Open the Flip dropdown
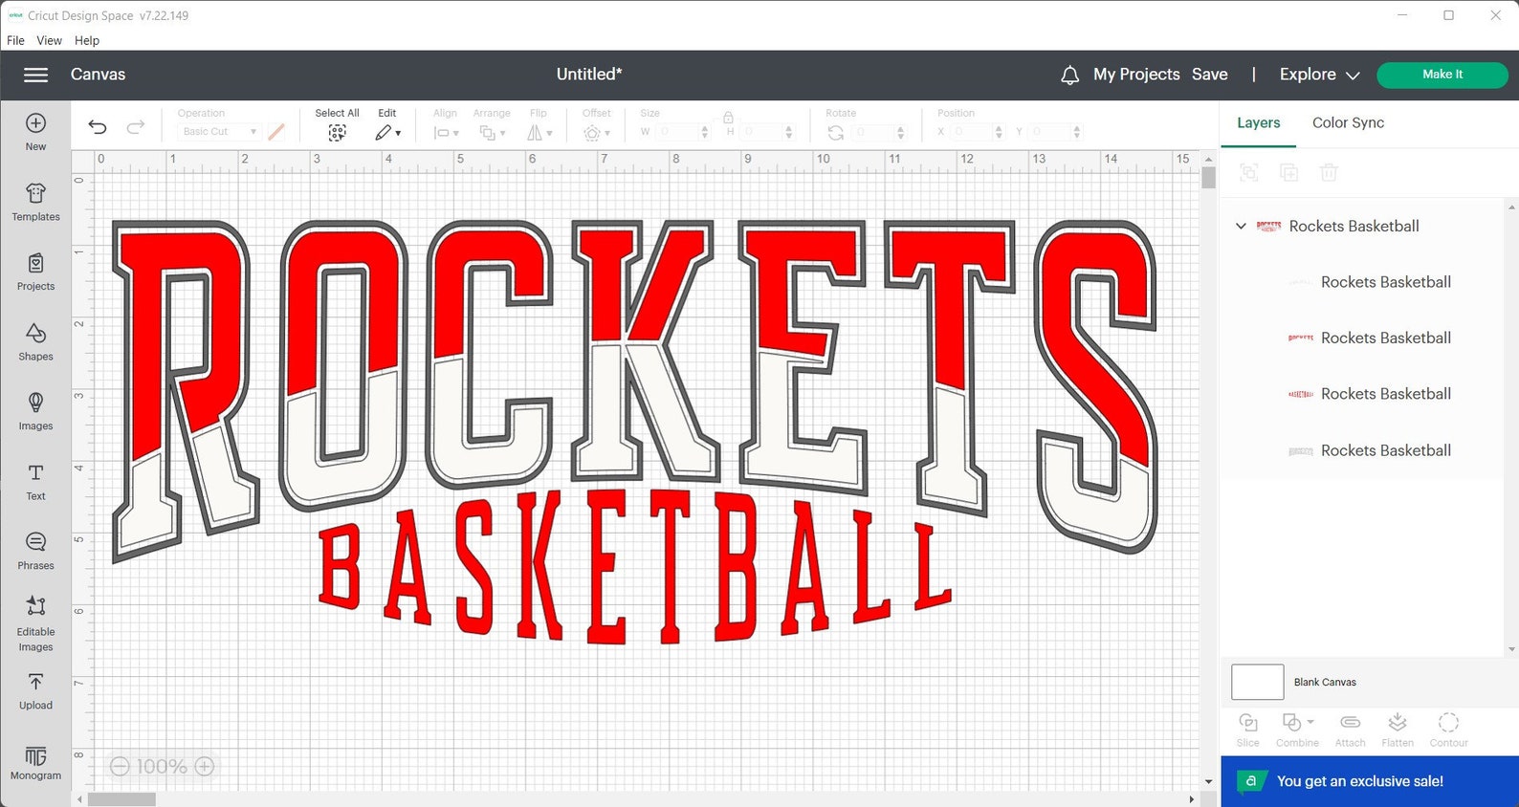1519x807 pixels. pyautogui.click(x=539, y=133)
